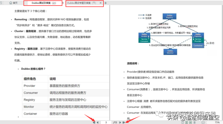Switch to the Dubbo面试专题及答案（下）tab

pyautogui.click(x=82, y=3)
